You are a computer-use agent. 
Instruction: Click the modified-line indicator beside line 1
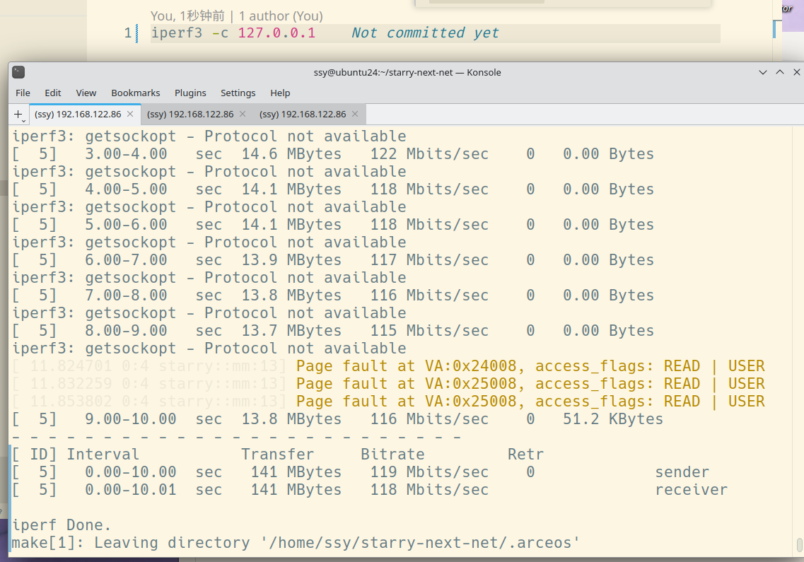point(137,33)
